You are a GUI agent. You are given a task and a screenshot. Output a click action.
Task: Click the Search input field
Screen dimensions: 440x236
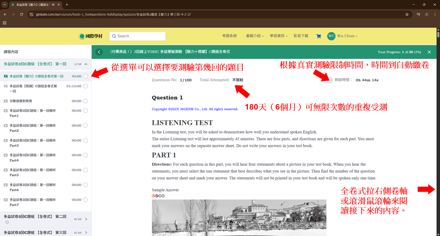pos(137,36)
